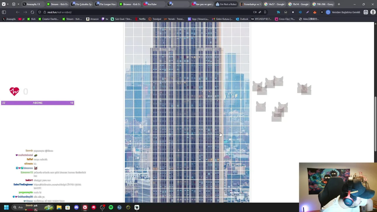Open the Cross Clip bookmark
The height and width of the screenshot is (212, 377).
pyautogui.click(x=285, y=19)
